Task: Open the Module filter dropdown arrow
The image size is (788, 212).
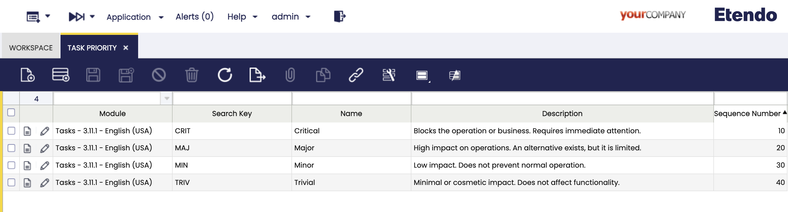Action: (167, 98)
